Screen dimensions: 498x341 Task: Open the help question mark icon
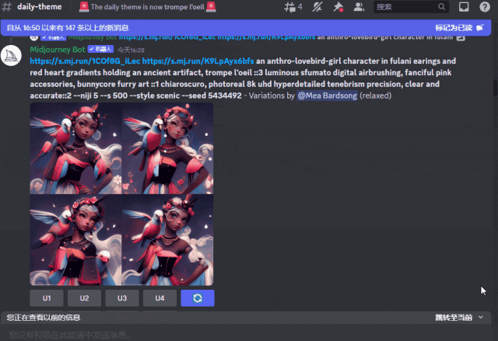click(x=485, y=7)
